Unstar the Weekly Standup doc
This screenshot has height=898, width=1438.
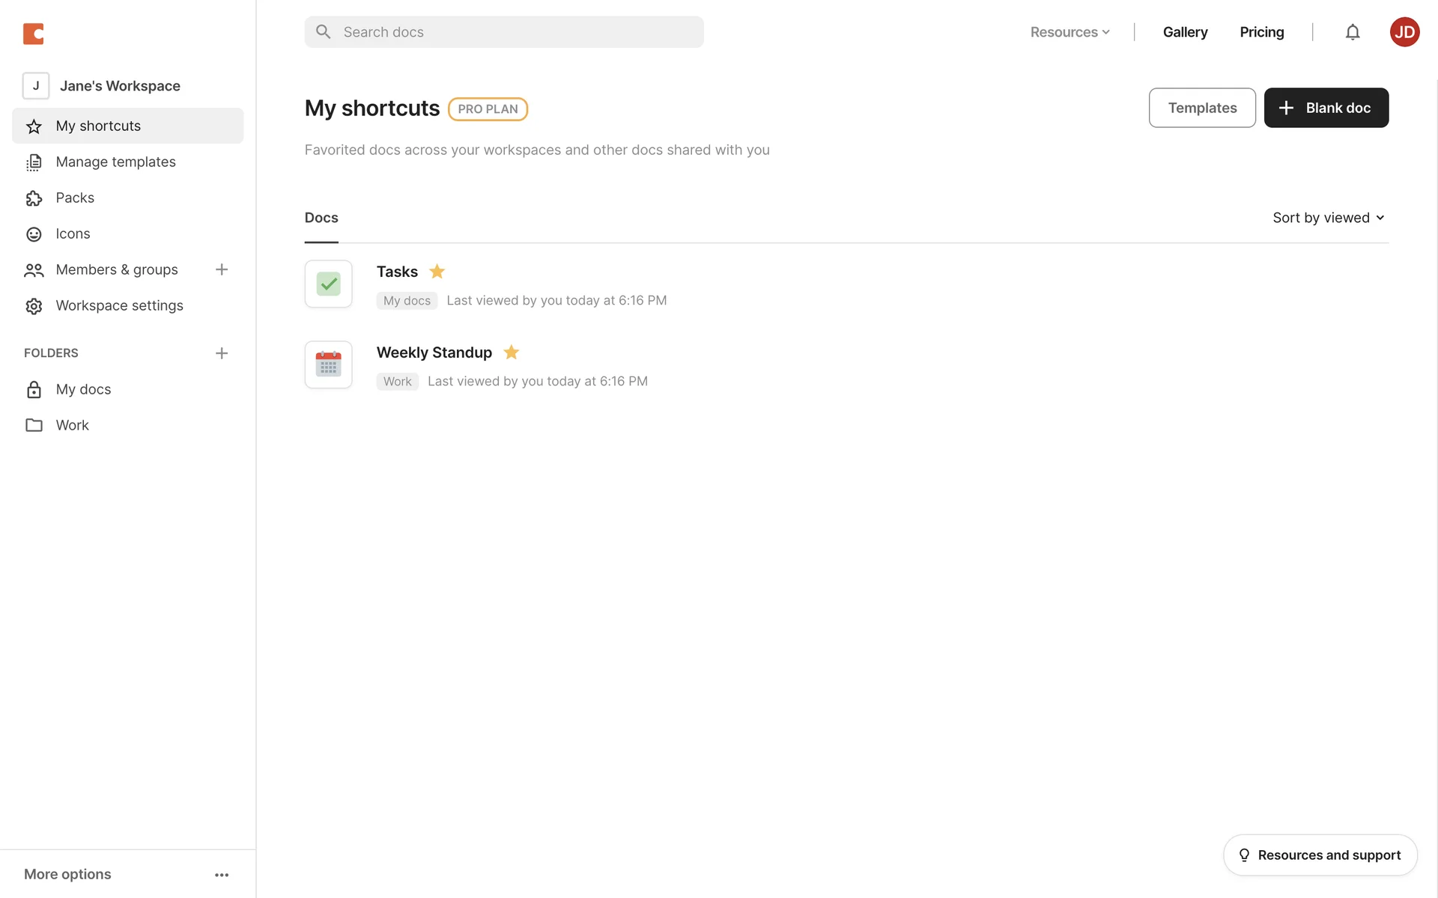[x=511, y=352]
